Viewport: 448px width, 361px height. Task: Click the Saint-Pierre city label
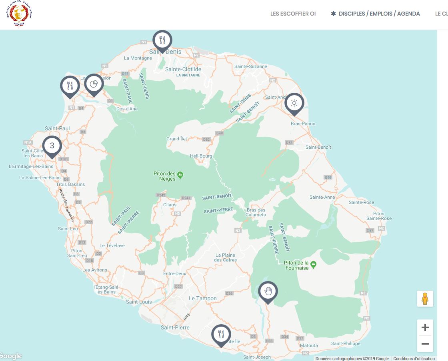pos(175,327)
